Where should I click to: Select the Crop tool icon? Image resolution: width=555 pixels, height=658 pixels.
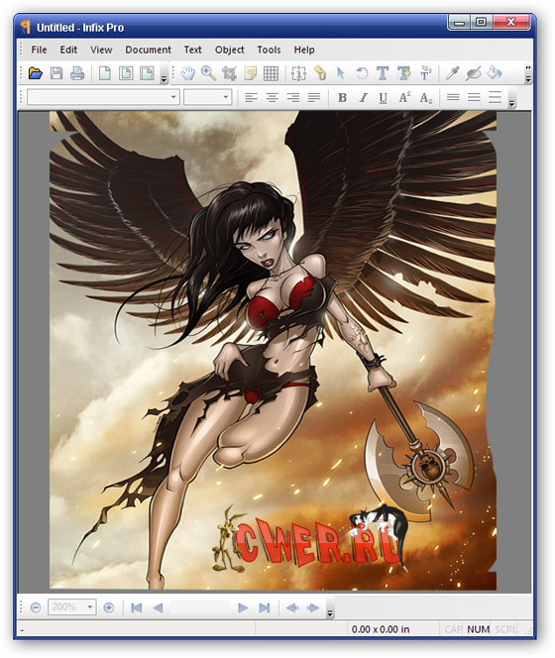tap(229, 73)
